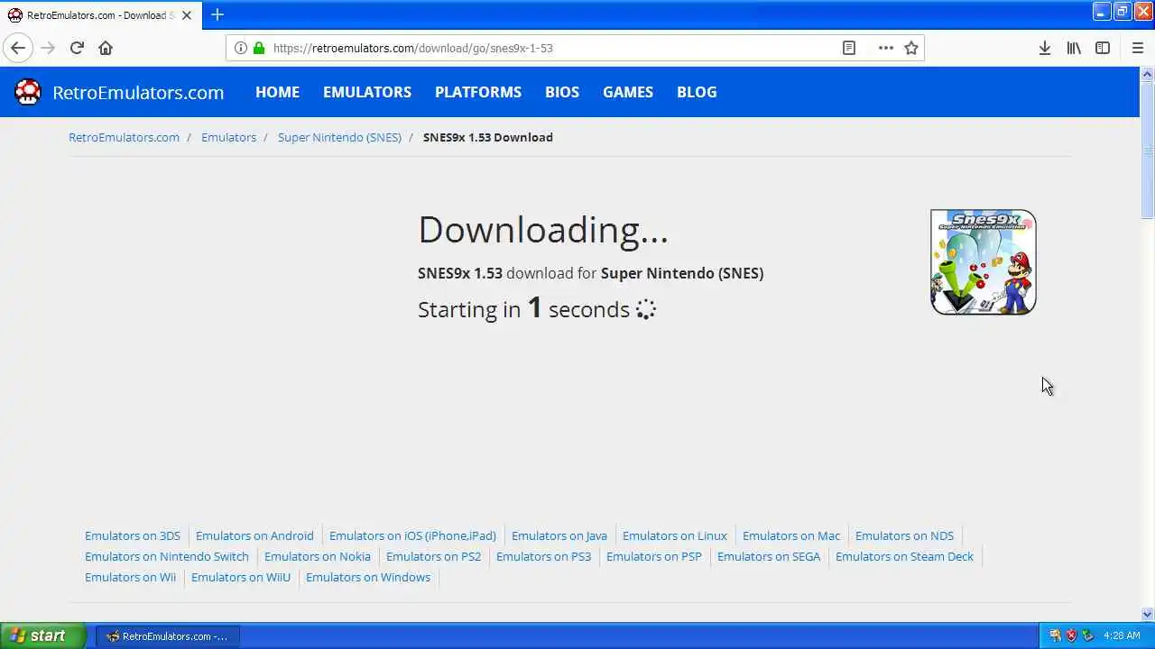The image size is (1155, 649).
Task: Open the PLATFORMS navigation menu item
Action: pyautogui.click(x=478, y=92)
